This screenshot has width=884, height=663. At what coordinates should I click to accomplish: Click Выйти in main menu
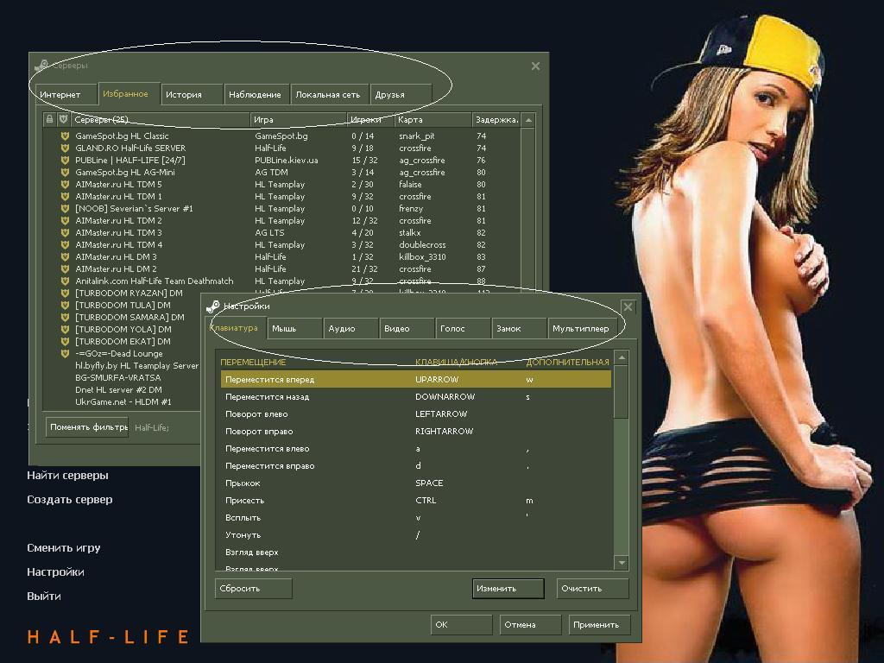[44, 597]
